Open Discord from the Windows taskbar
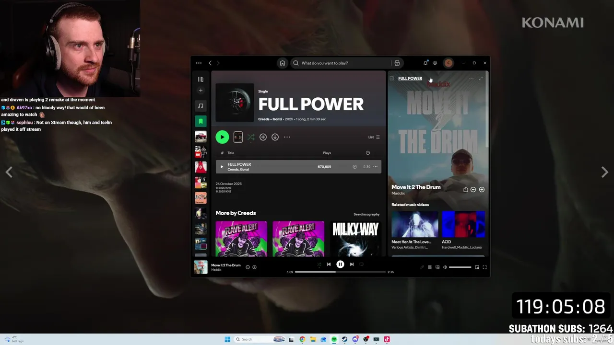This screenshot has width=614, height=345. point(355,339)
